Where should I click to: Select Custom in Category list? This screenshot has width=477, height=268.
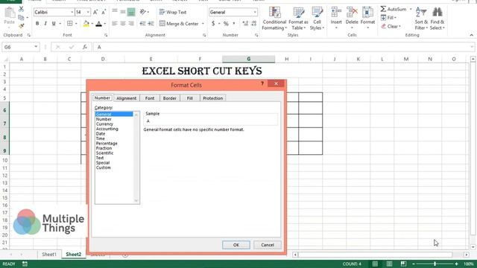pyautogui.click(x=104, y=167)
